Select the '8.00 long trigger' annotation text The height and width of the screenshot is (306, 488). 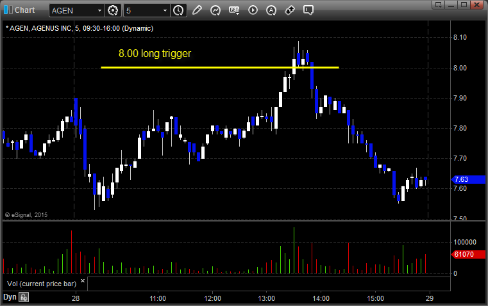point(155,53)
